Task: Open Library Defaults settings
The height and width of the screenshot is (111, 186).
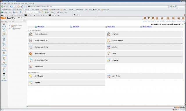Action: pos(144,40)
